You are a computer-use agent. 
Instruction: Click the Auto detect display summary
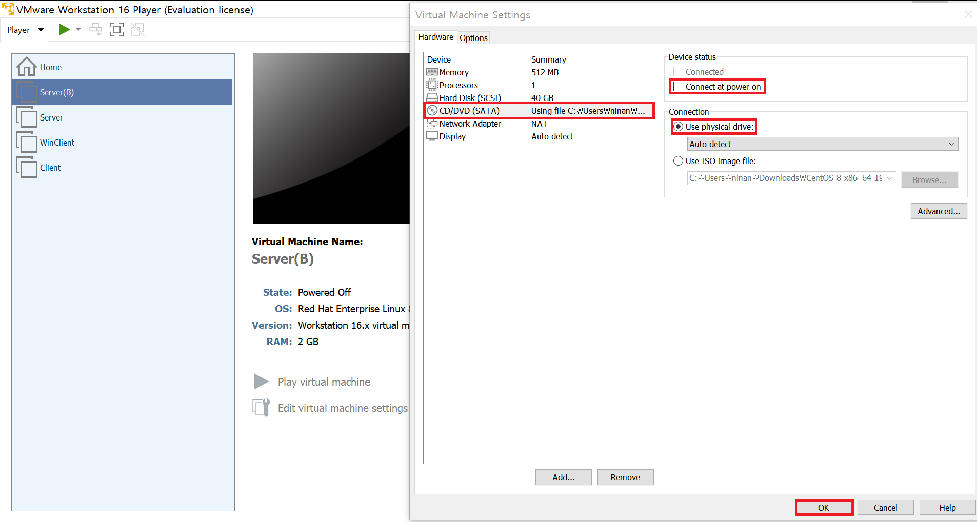coord(552,136)
